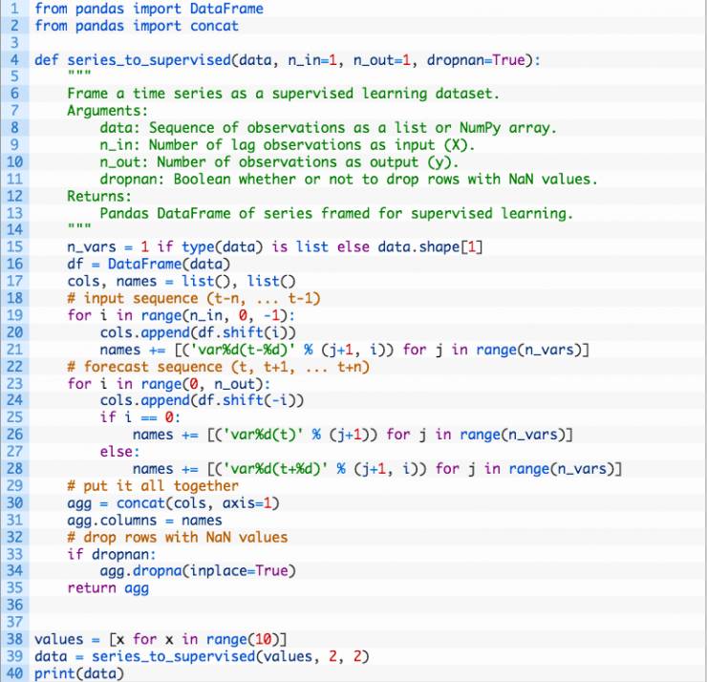
Task: Click line number 23 in the gutter
Action: [x=14, y=384]
